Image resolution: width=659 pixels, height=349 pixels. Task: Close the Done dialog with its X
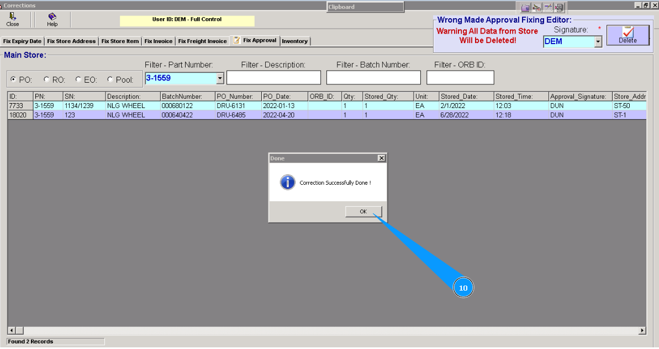click(381, 158)
